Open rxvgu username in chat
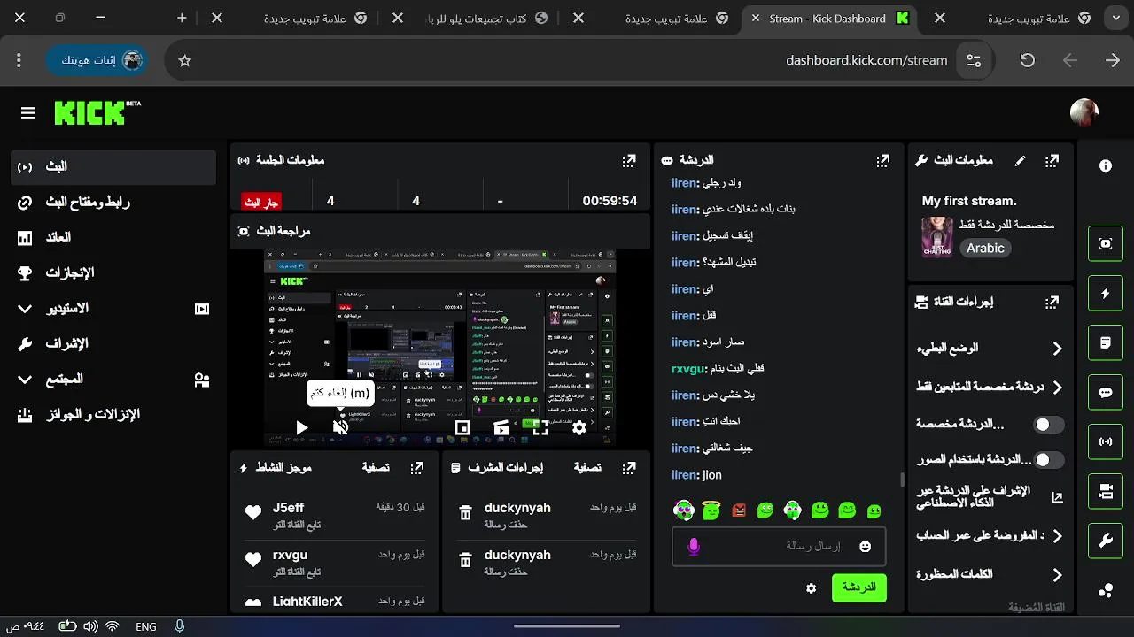 tap(686, 368)
